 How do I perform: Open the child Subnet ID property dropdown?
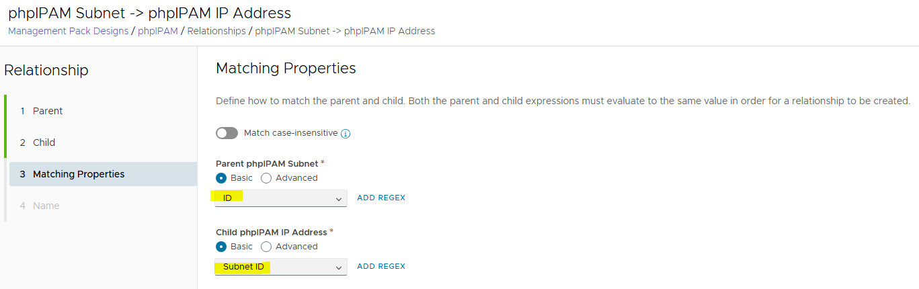click(x=280, y=267)
